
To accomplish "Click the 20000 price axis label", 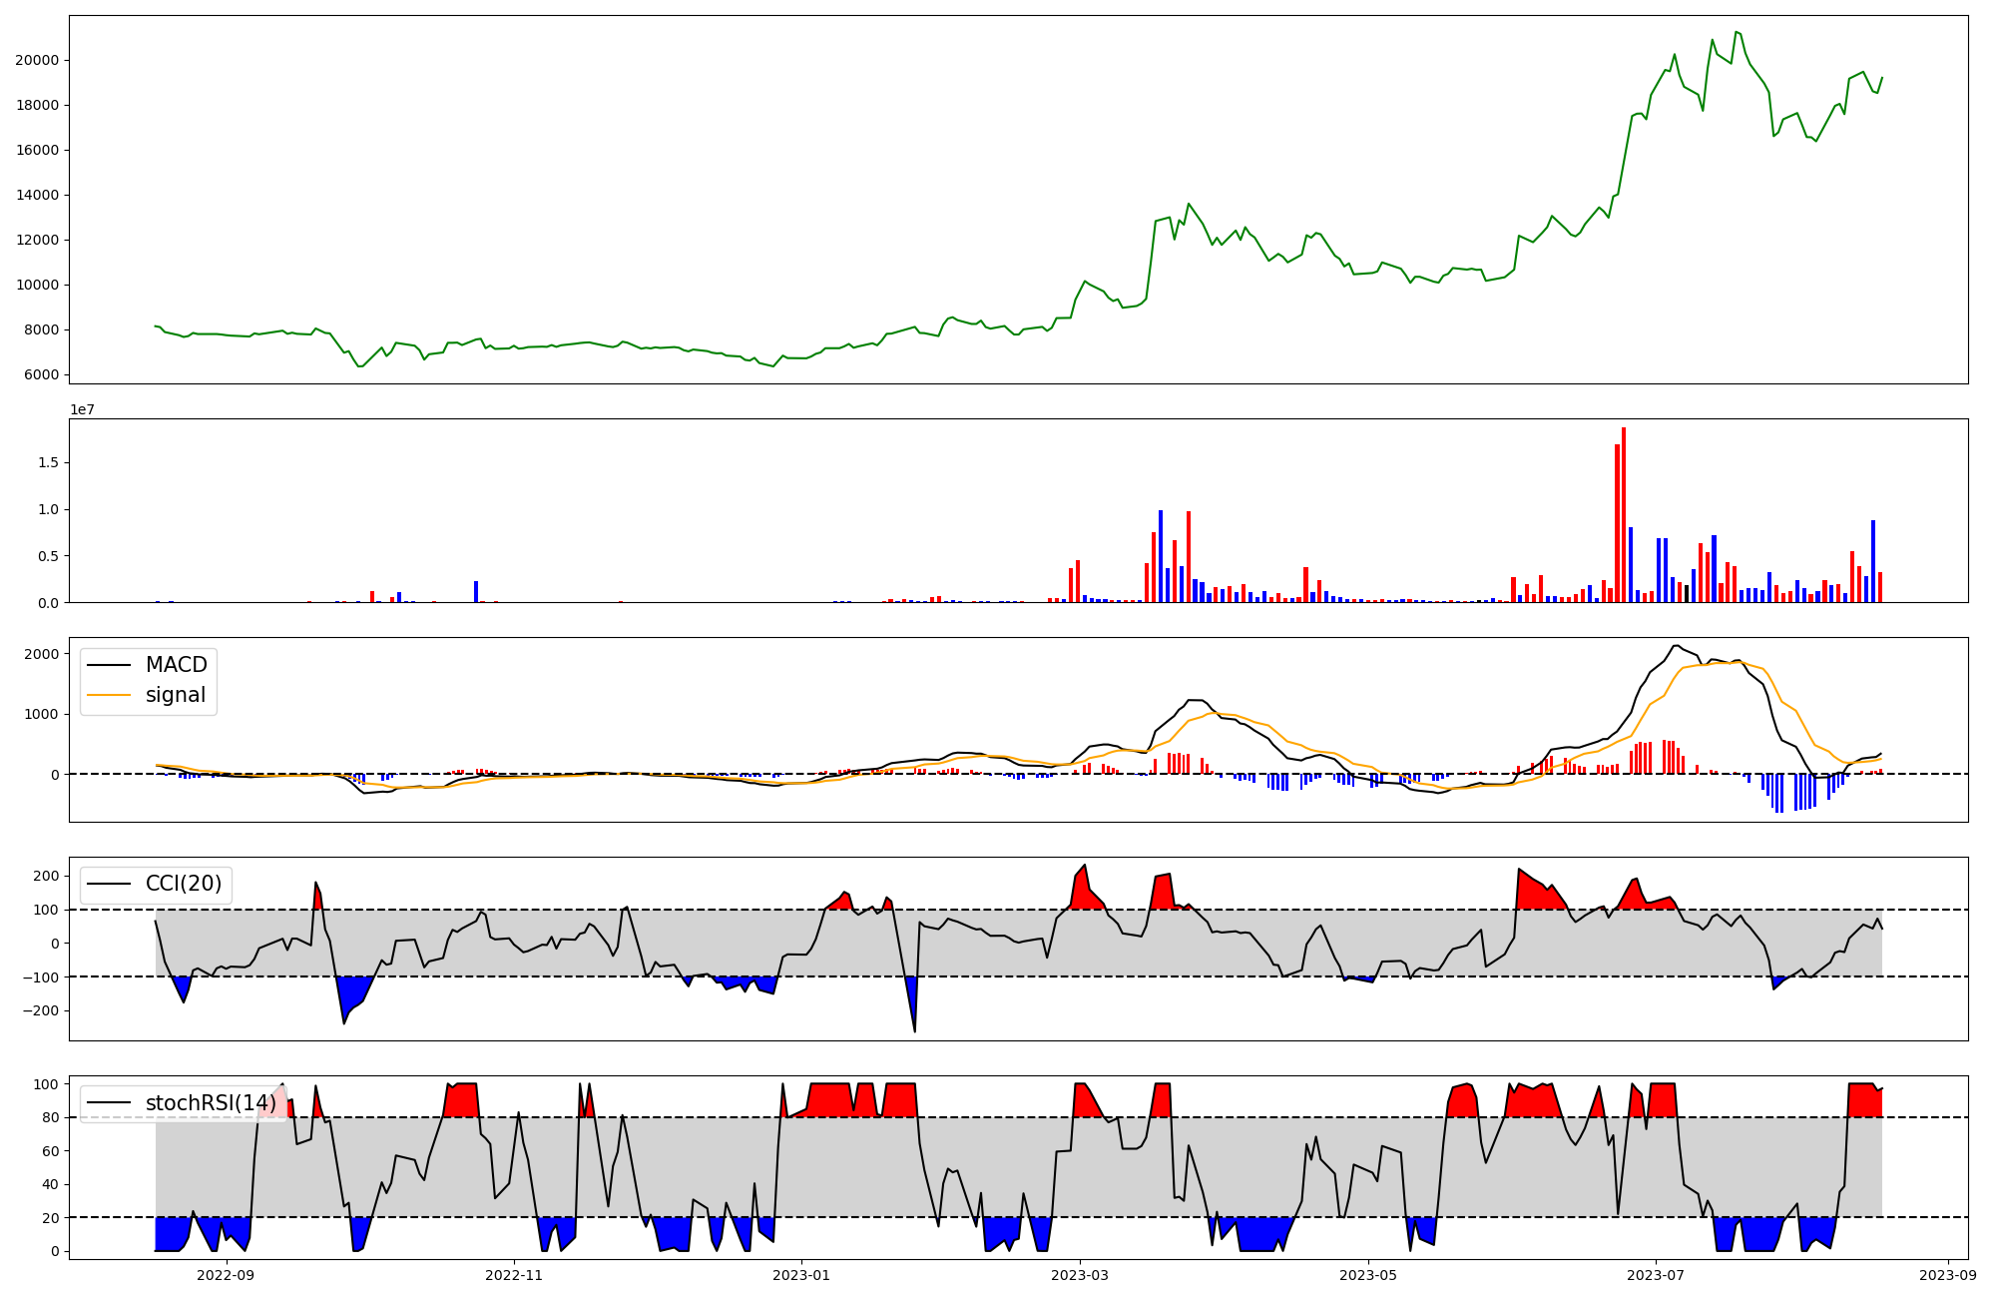I will pyautogui.click(x=37, y=60).
